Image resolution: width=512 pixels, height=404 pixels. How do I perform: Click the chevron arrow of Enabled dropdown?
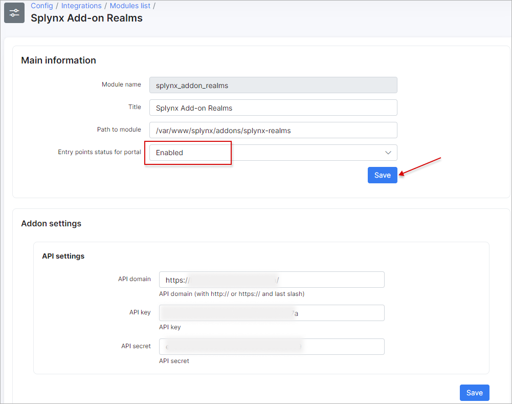pos(388,153)
